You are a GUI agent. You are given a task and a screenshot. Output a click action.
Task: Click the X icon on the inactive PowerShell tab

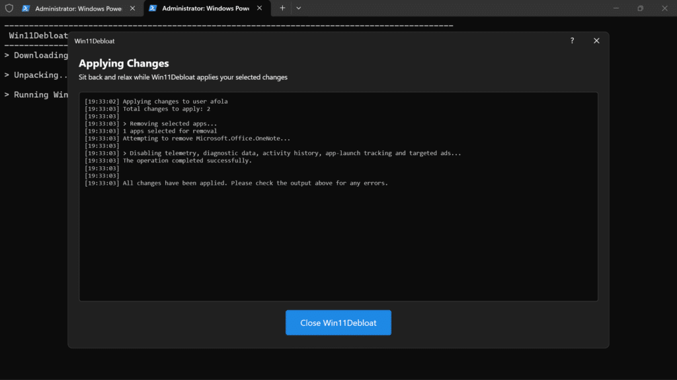point(132,9)
